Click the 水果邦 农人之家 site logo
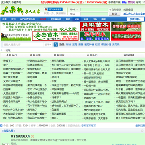This screenshot has height=145, width=145. click(x=21, y=11)
